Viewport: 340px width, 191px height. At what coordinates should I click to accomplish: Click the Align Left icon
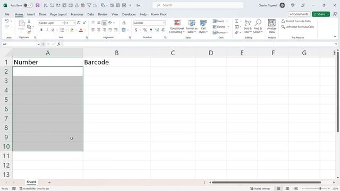93,30
